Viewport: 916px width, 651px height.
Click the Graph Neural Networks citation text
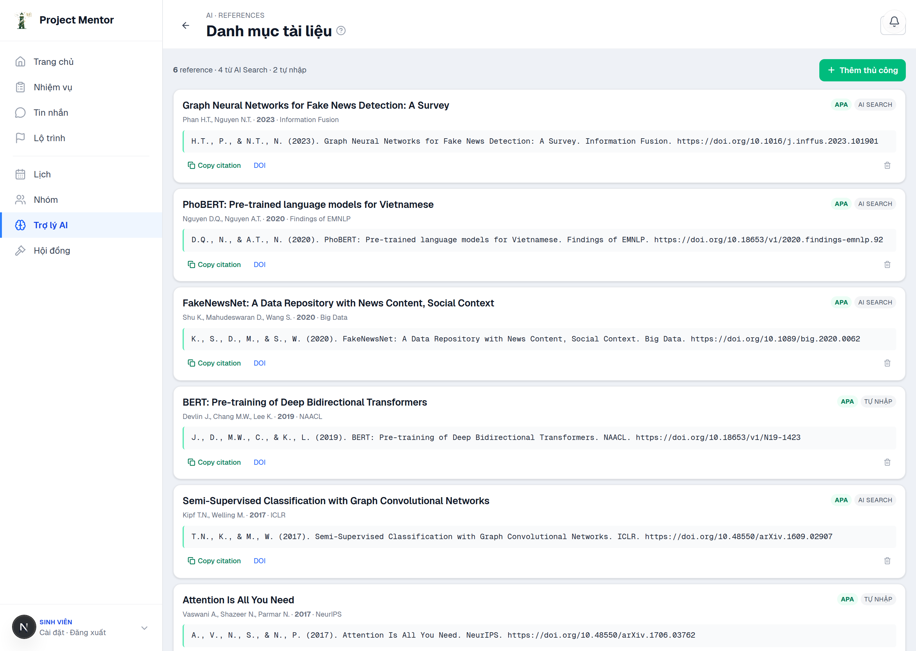pyautogui.click(x=535, y=141)
